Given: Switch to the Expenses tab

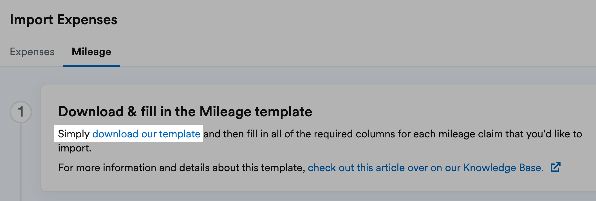Looking at the screenshot, I should (32, 52).
